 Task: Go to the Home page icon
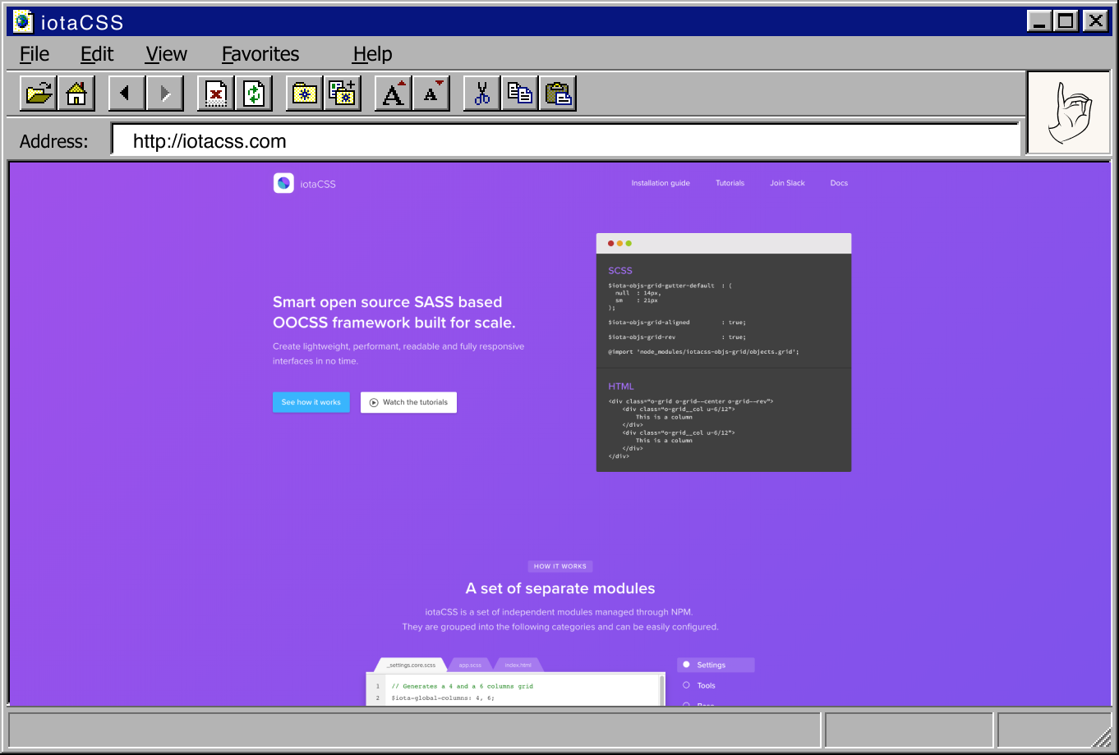point(76,94)
